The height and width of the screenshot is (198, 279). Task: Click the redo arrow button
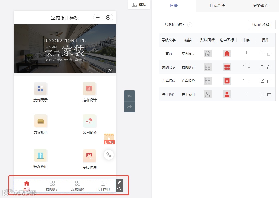coord(129,107)
